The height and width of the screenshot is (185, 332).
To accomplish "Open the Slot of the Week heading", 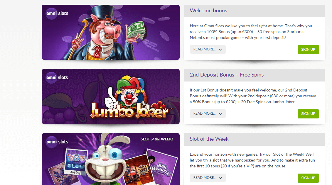I will pos(209,139).
